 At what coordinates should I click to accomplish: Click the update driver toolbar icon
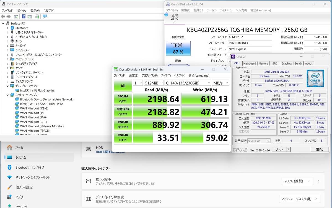tap(37, 17)
